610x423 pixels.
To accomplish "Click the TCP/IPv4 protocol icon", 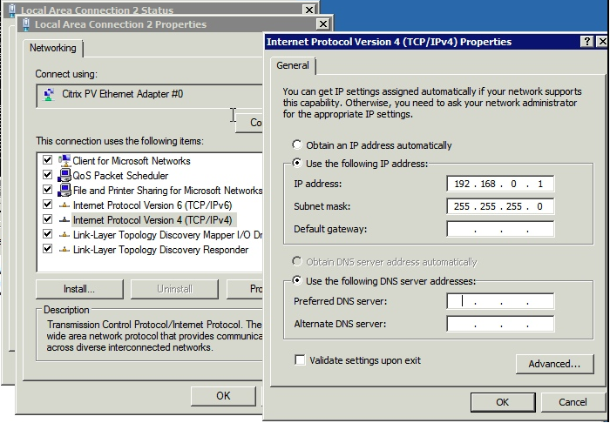I will [64, 220].
